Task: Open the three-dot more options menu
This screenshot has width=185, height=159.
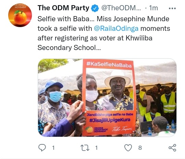Action: (x=172, y=8)
